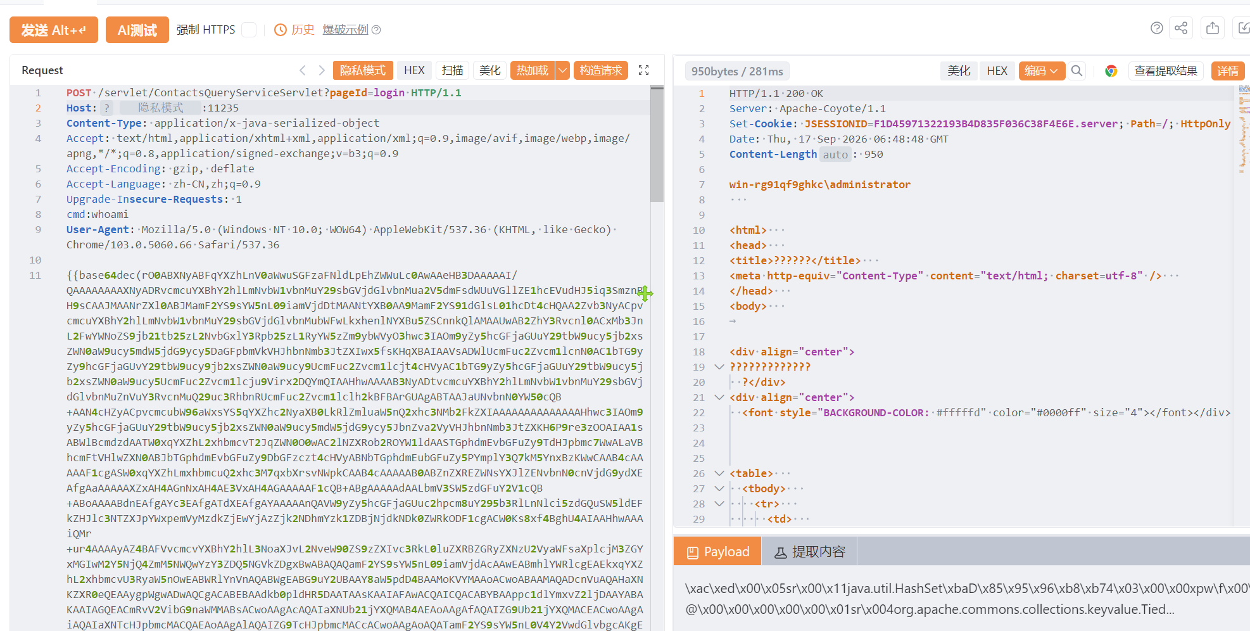
Task: Click the 950bytes / 281ms response tag
Action: [737, 72]
